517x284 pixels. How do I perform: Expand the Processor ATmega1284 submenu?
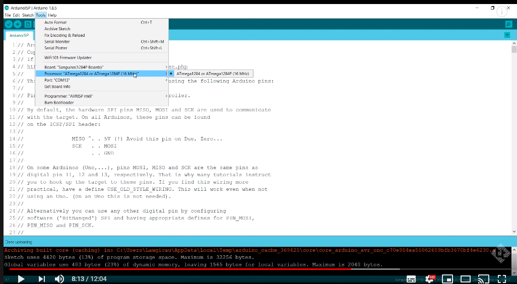[102, 74]
